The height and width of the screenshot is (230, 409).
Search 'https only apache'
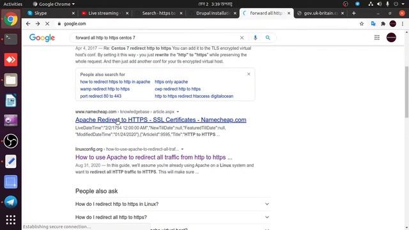point(171,82)
